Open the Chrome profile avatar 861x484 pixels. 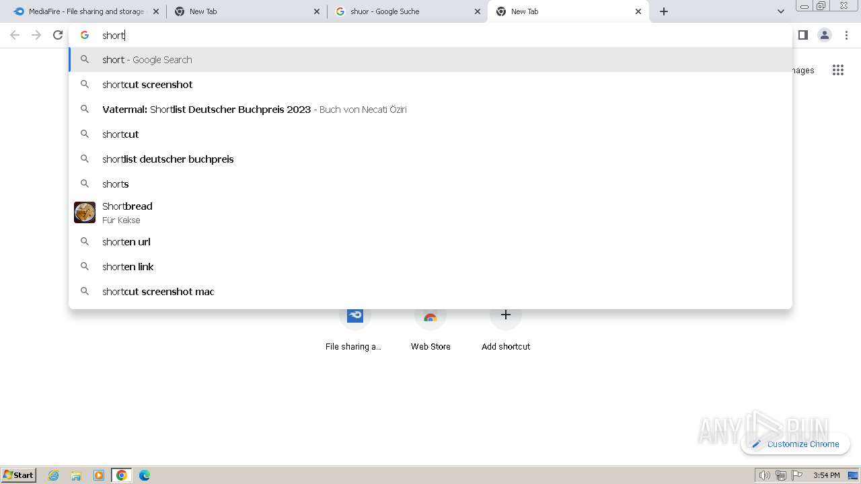point(825,35)
